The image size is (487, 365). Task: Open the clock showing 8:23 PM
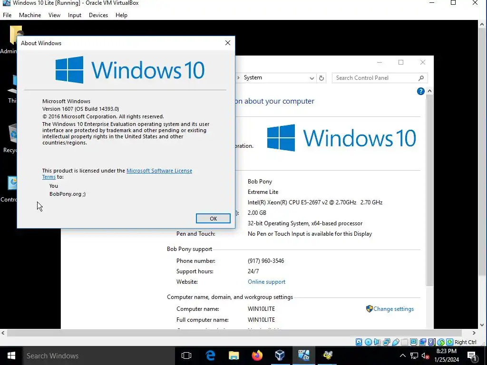[x=446, y=355]
